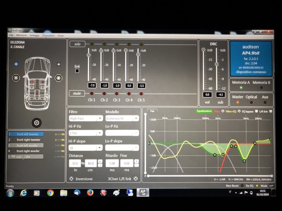Toggle solo indicator for Ch 2
The image size is (282, 211).
(x=104, y=44)
